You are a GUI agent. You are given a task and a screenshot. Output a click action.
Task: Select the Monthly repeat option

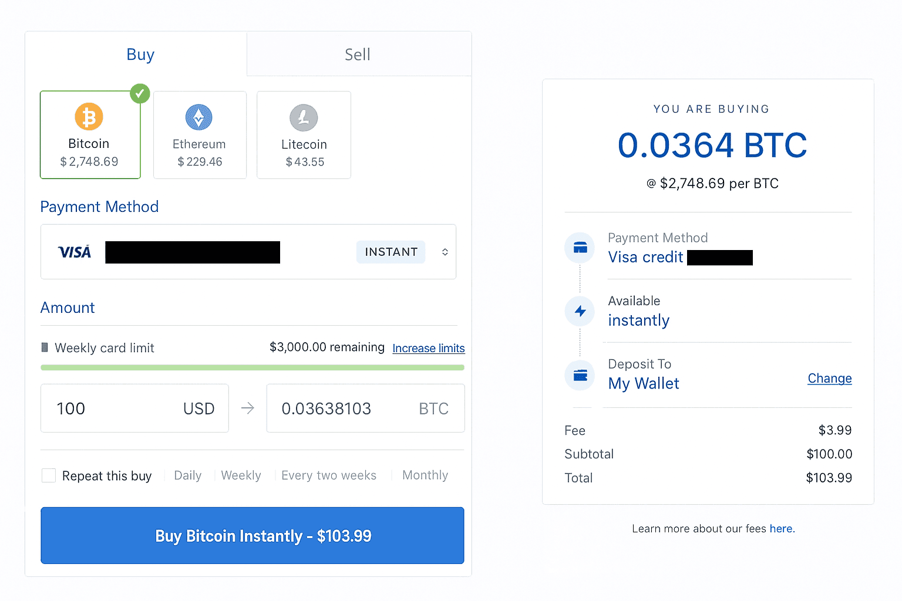pos(425,475)
